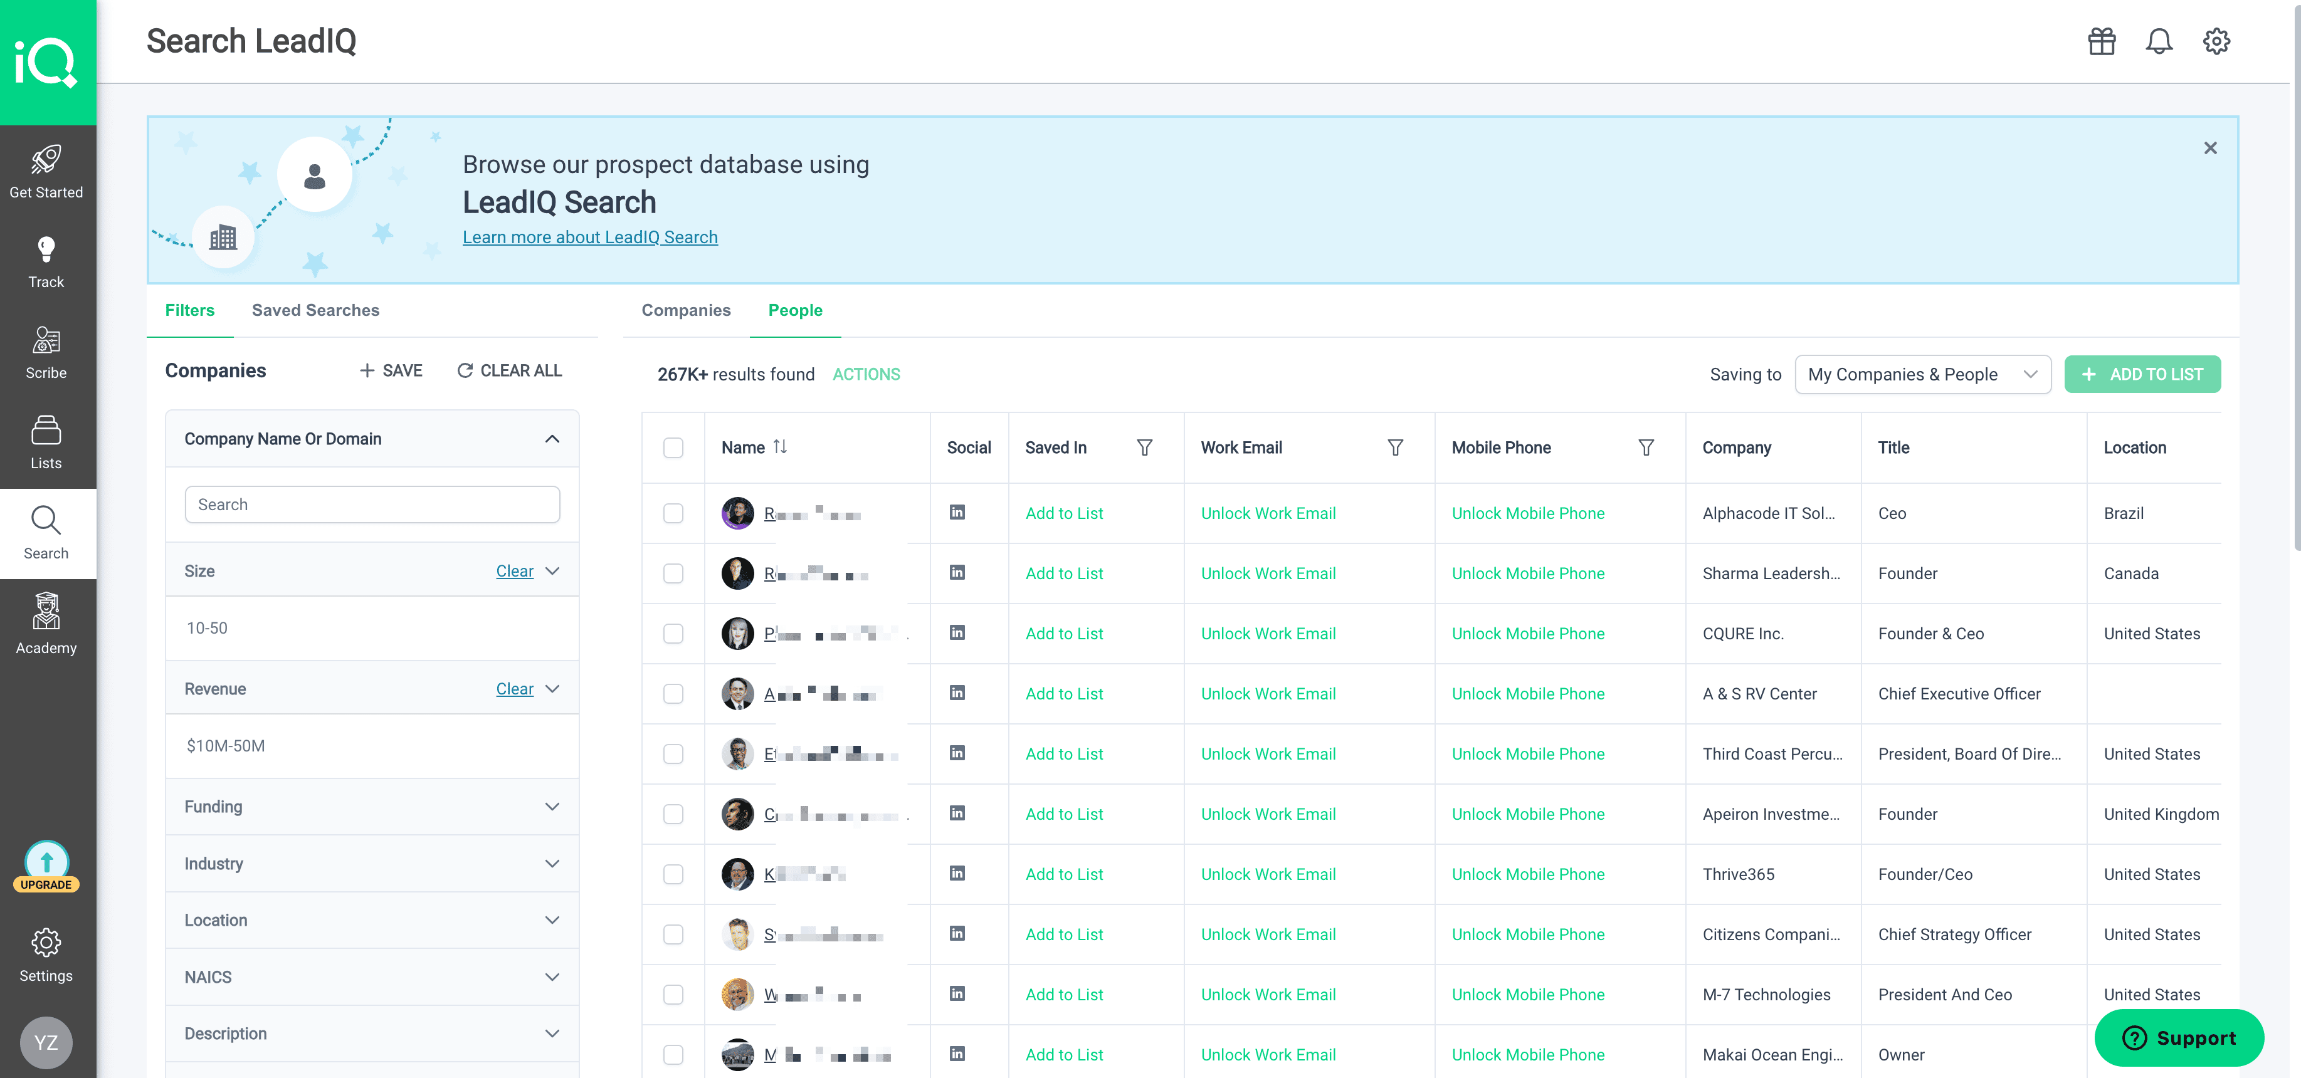Open Learn more about LeadIQ Search link

coord(589,237)
